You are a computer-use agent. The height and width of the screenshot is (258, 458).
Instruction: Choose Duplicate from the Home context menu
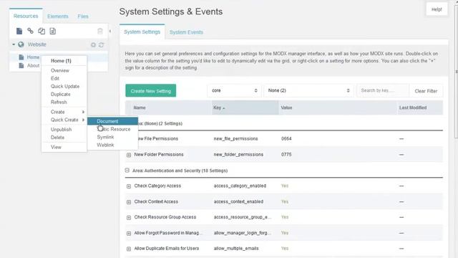pyautogui.click(x=60, y=94)
